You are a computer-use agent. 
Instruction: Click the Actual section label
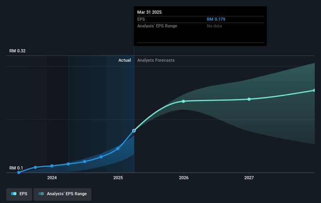[x=124, y=60]
